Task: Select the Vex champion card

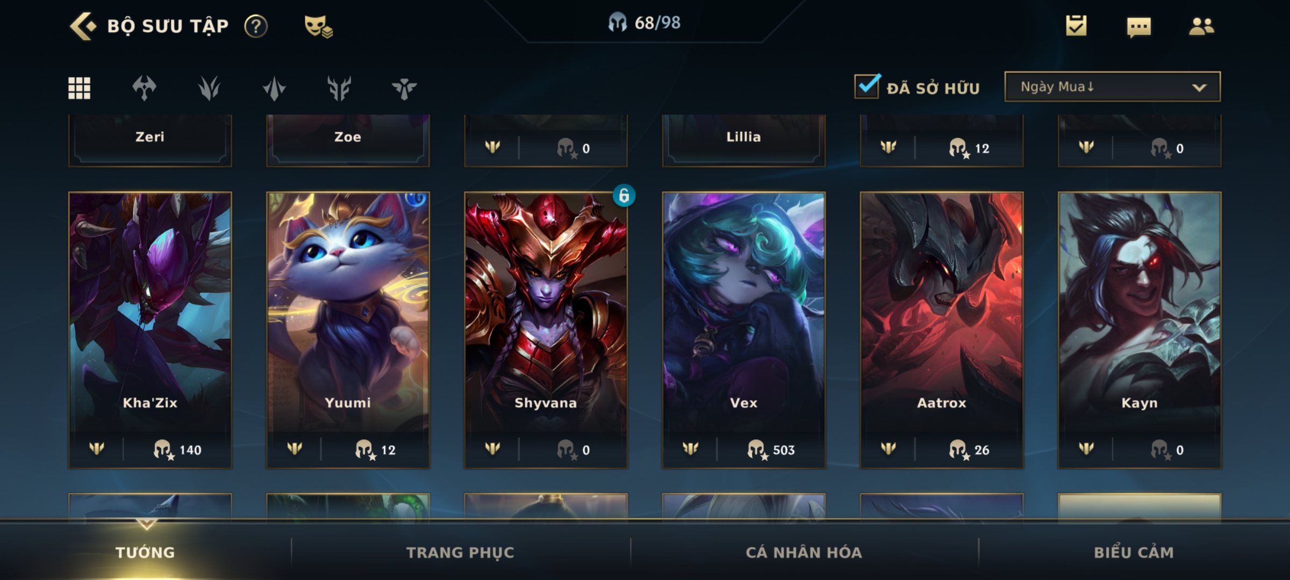Action: click(744, 330)
